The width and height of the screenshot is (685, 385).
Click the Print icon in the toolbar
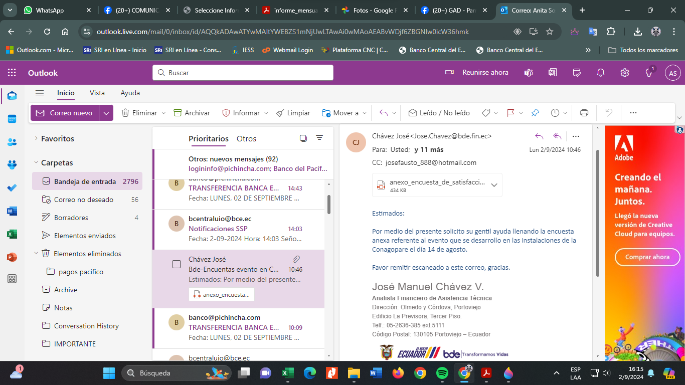pos(584,113)
